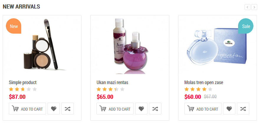Go to next New Arrivals slide

(x=254, y=7)
